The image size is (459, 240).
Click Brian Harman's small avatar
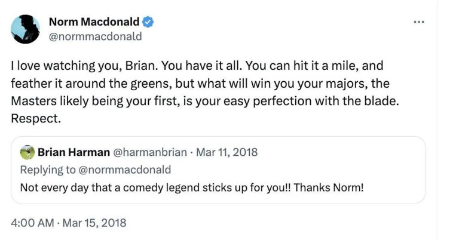27,152
